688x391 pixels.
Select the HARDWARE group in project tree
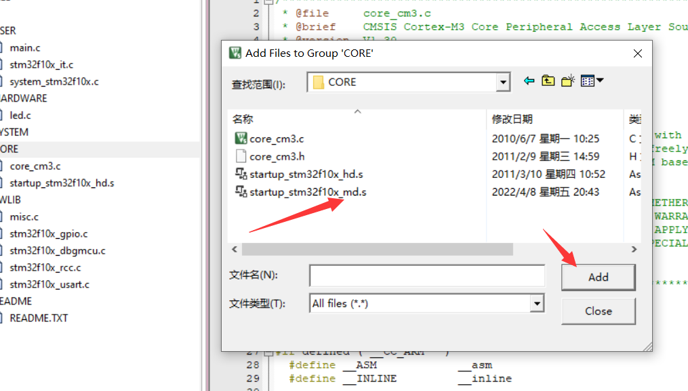click(x=23, y=99)
